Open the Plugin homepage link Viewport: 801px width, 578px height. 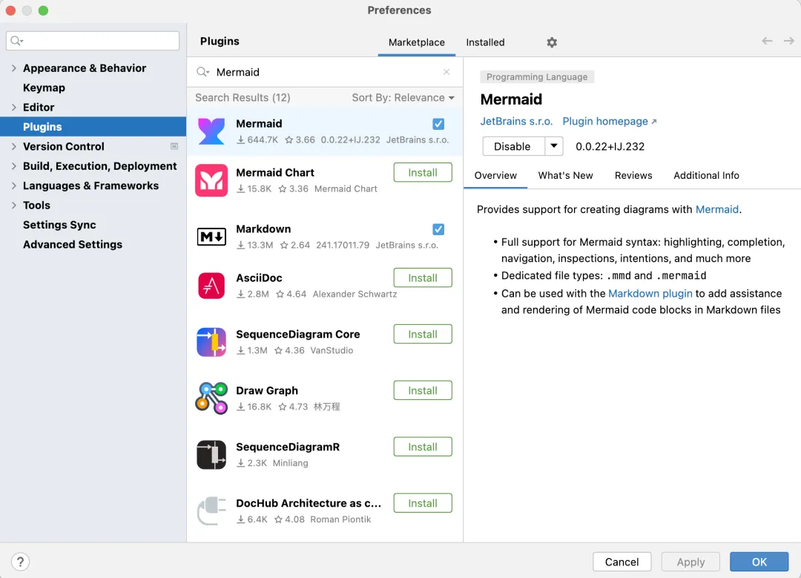pyautogui.click(x=610, y=121)
